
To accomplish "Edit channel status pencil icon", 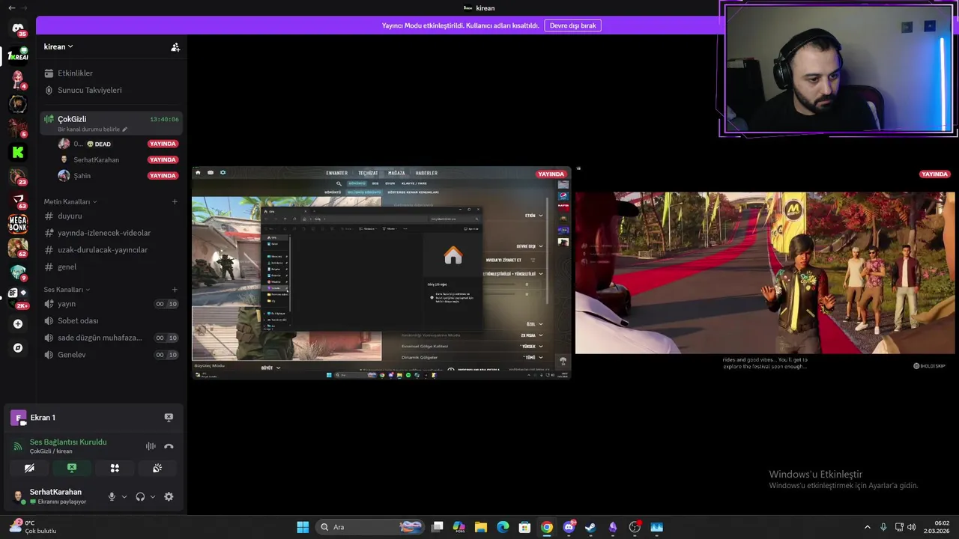I will pyautogui.click(x=125, y=130).
